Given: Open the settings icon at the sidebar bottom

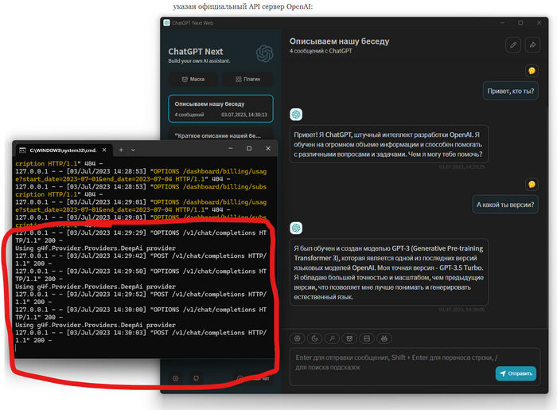Looking at the screenshot, I should pyautogui.click(x=176, y=378).
